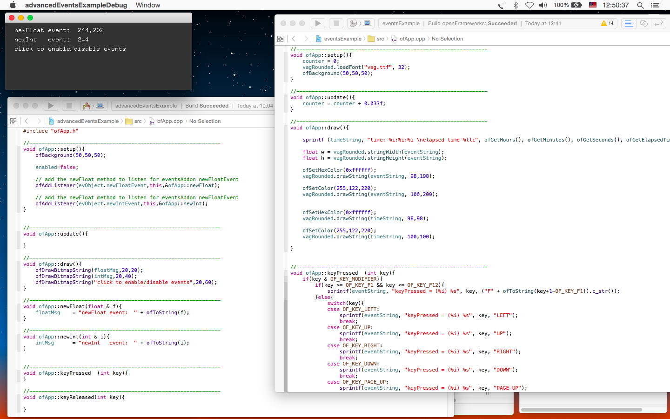Viewport: 670px width, 419px height.
Task: Switch to the Standard editor view
Action: coord(629,23)
